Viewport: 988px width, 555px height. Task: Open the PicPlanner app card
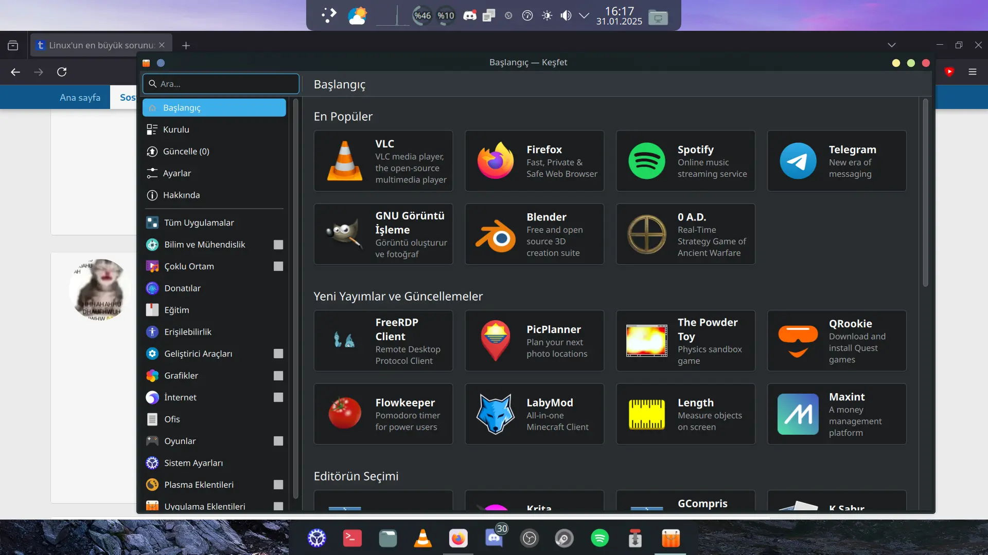[x=534, y=341]
